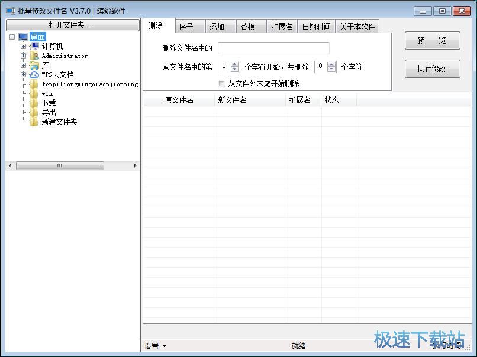Click the 原文件名 column header
The height and width of the screenshot is (357, 477).
pyautogui.click(x=179, y=100)
